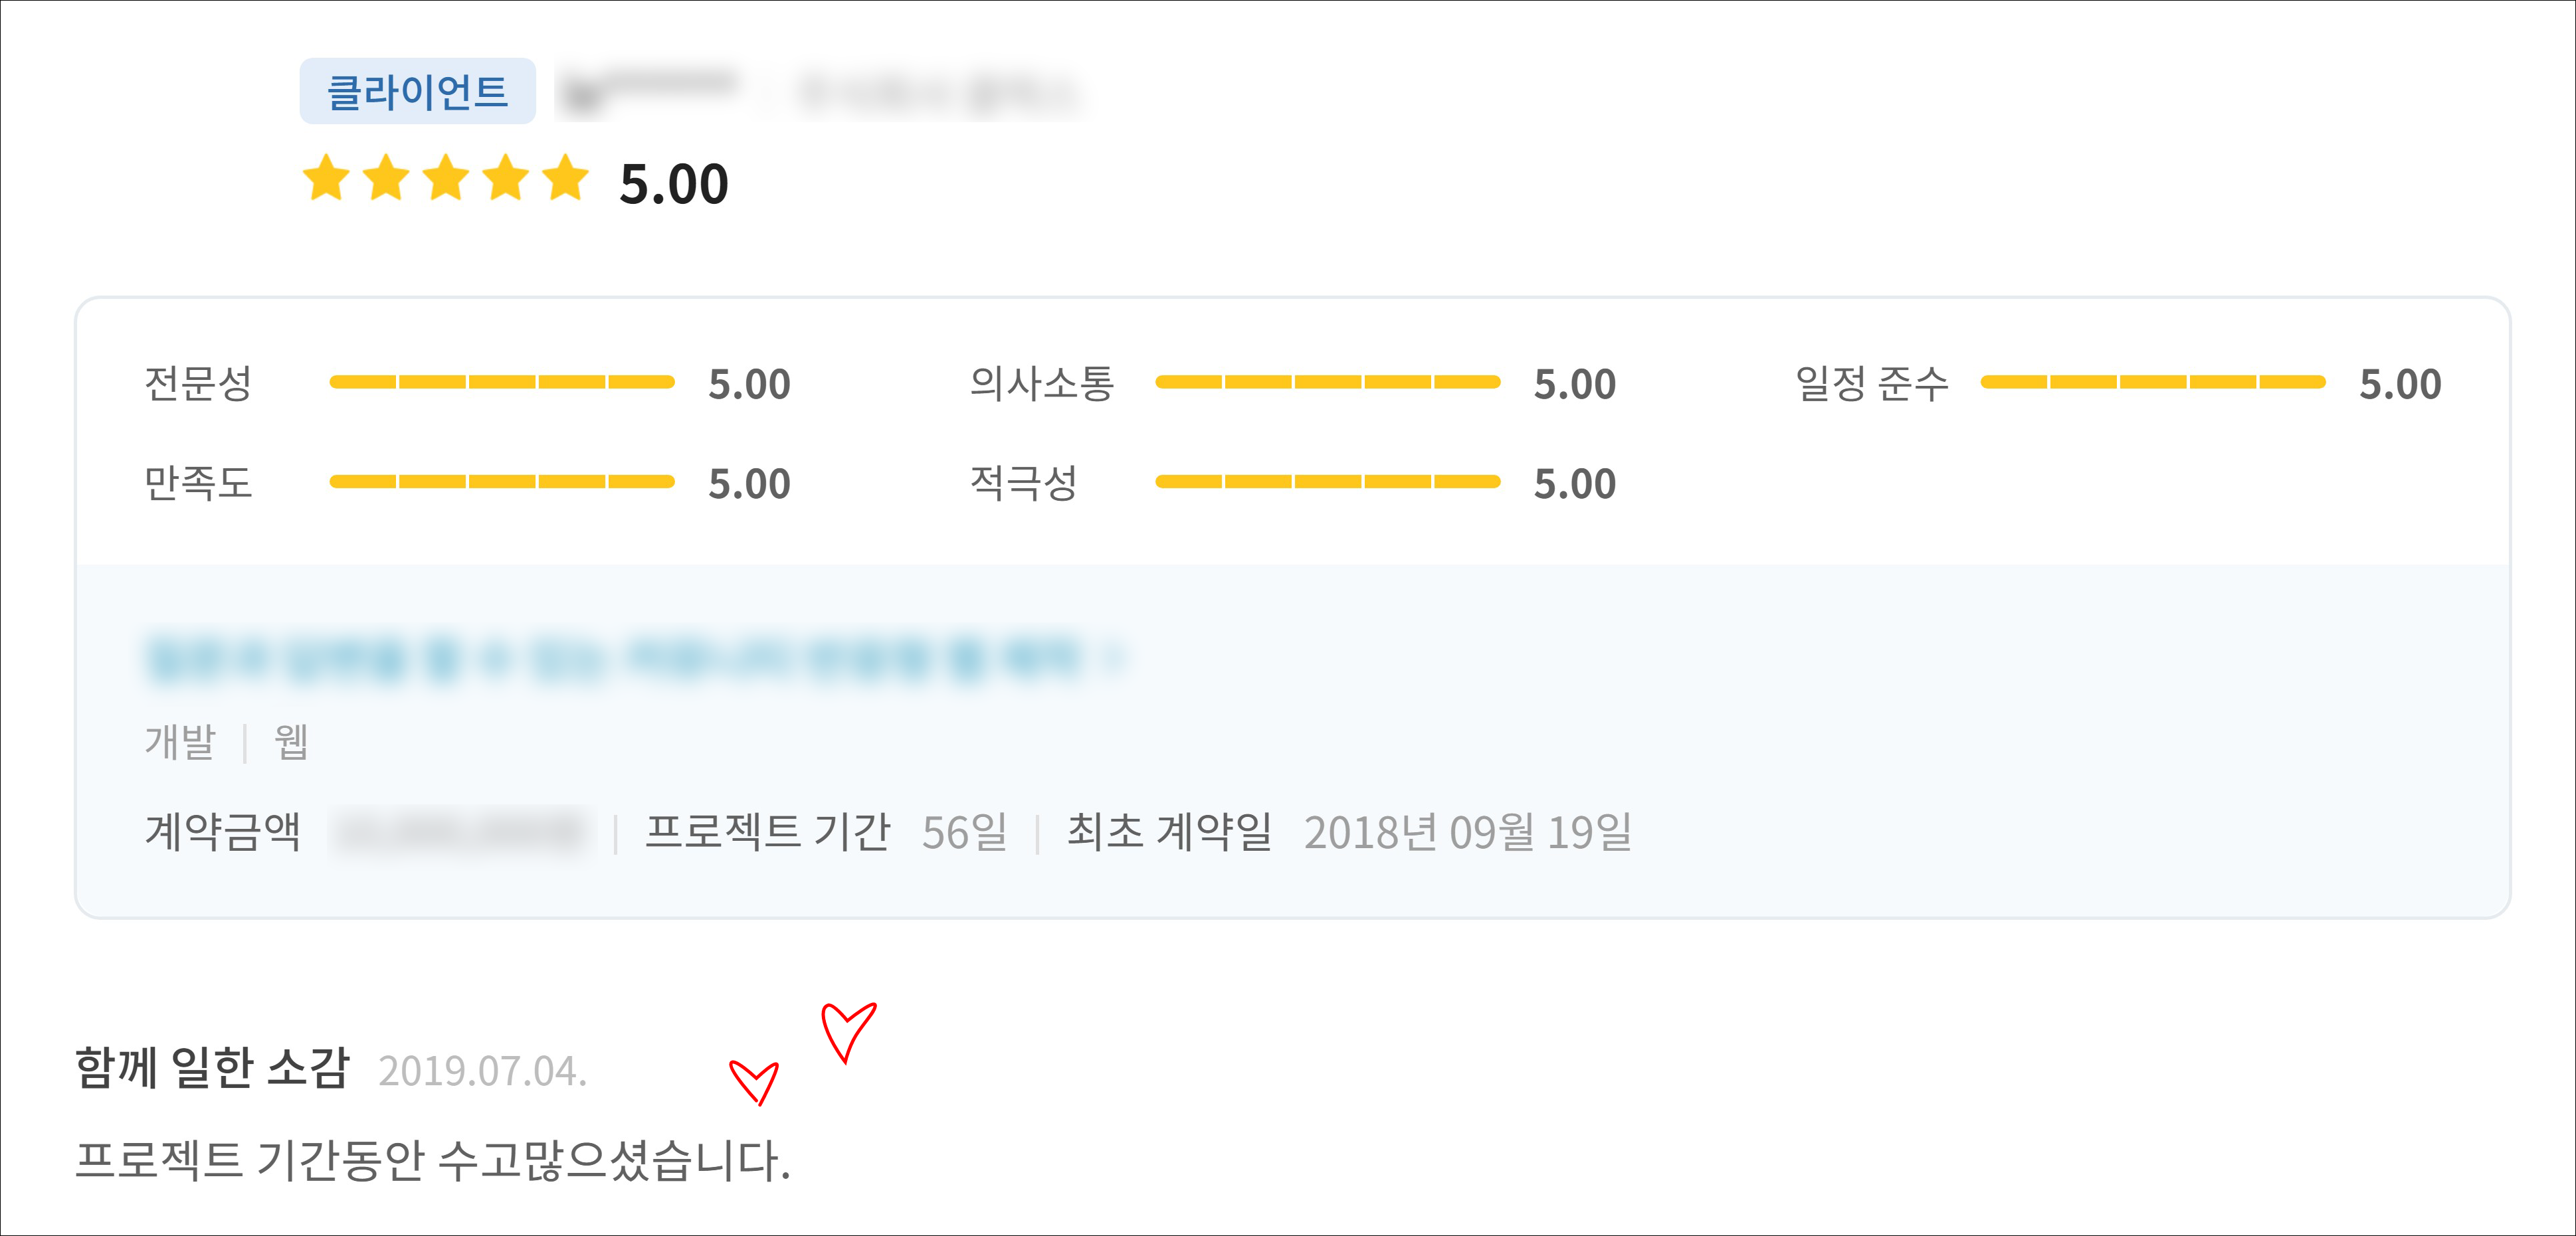The height and width of the screenshot is (1236, 2576).
Task: Click the review date 2019.07.04.
Action: [482, 1071]
